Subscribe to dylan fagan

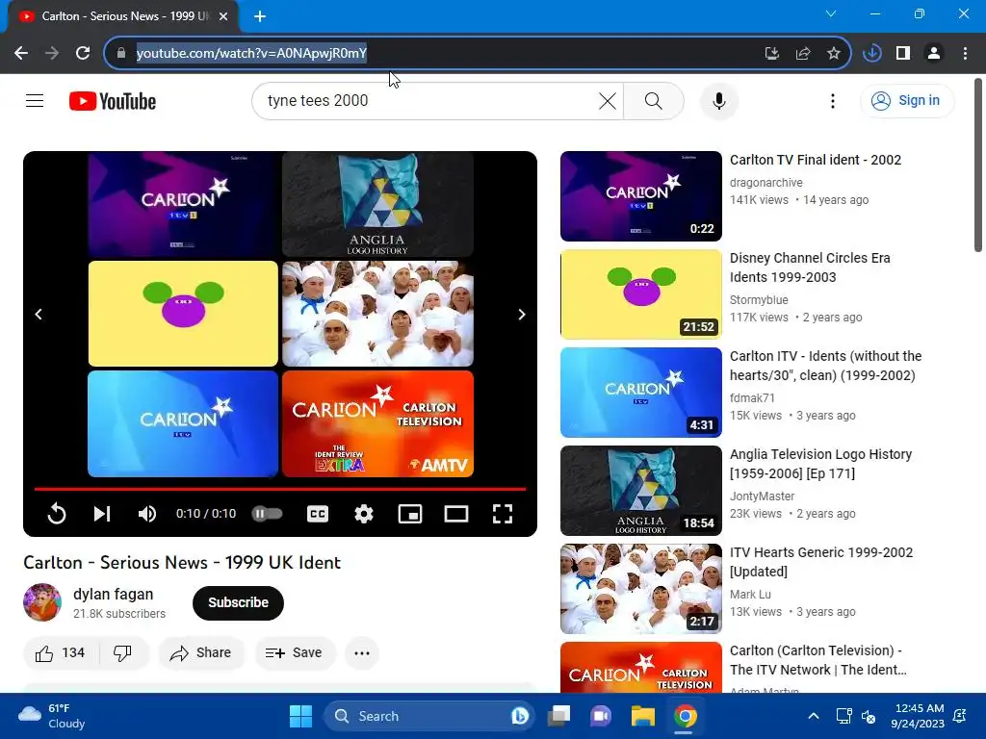238,602
